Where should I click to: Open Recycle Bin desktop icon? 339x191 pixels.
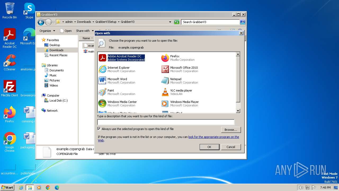tap(10, 11)
